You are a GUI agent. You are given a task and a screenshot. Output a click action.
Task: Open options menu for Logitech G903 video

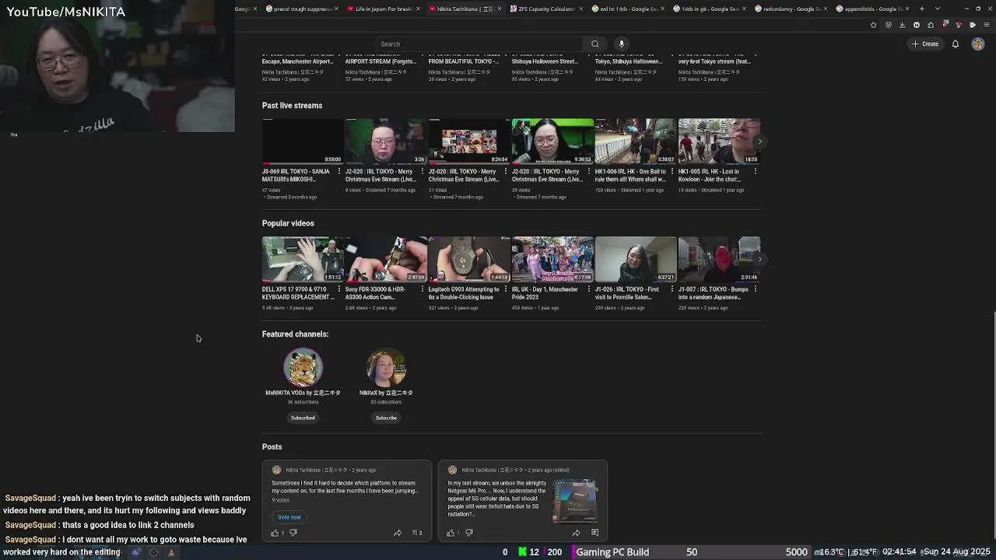click(506, 289)
